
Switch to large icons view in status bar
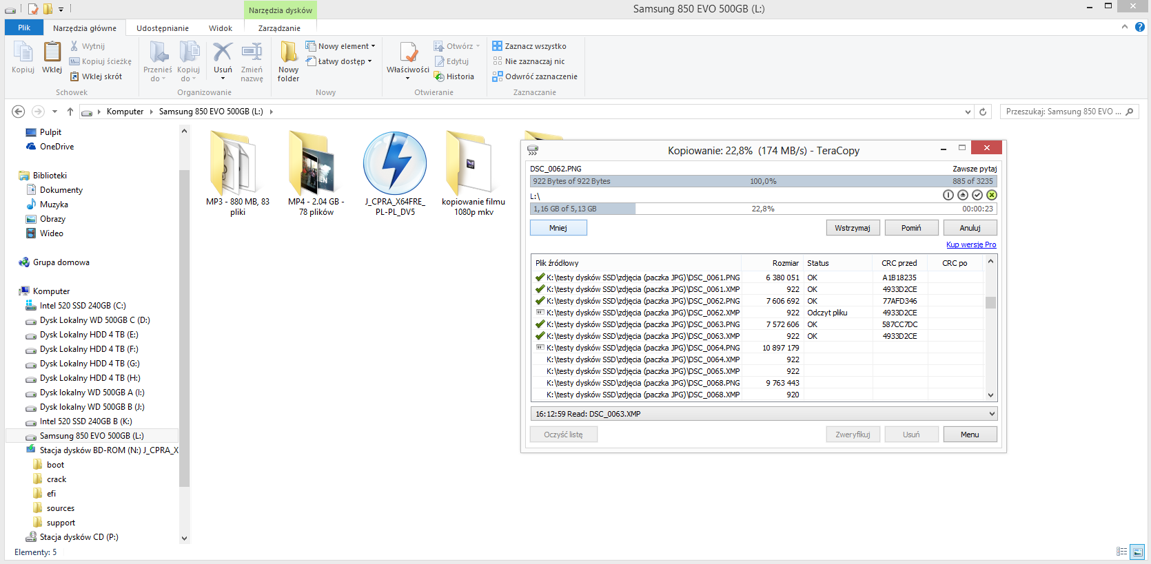pyautogui.click(x=1137, y=552)
